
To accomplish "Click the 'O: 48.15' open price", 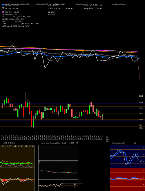I will pyautogui.click(x=69, y=8).
